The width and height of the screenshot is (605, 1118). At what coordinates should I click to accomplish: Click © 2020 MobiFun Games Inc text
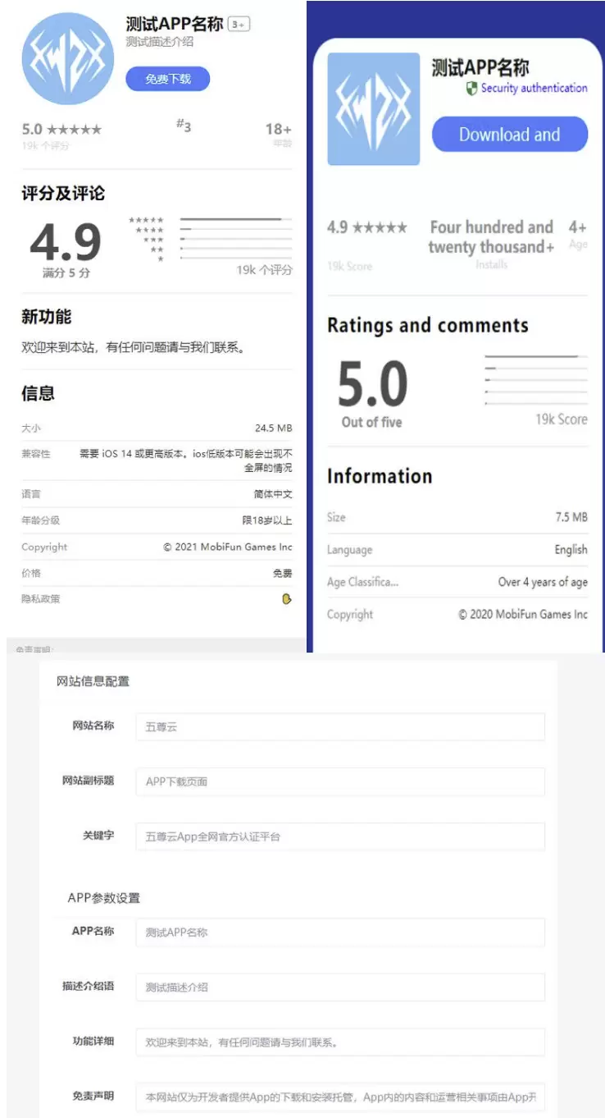tap(523, 614)
